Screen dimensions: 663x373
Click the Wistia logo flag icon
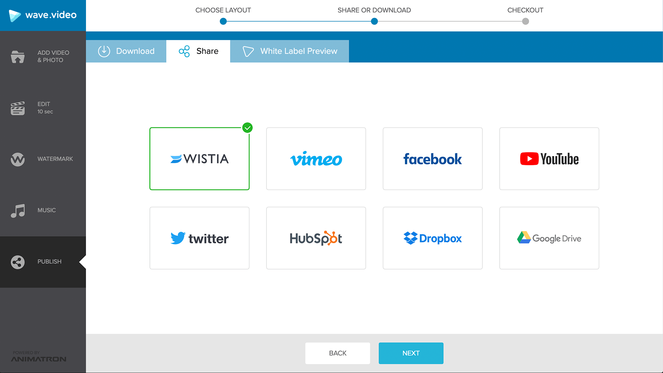(x=176, y=159)
